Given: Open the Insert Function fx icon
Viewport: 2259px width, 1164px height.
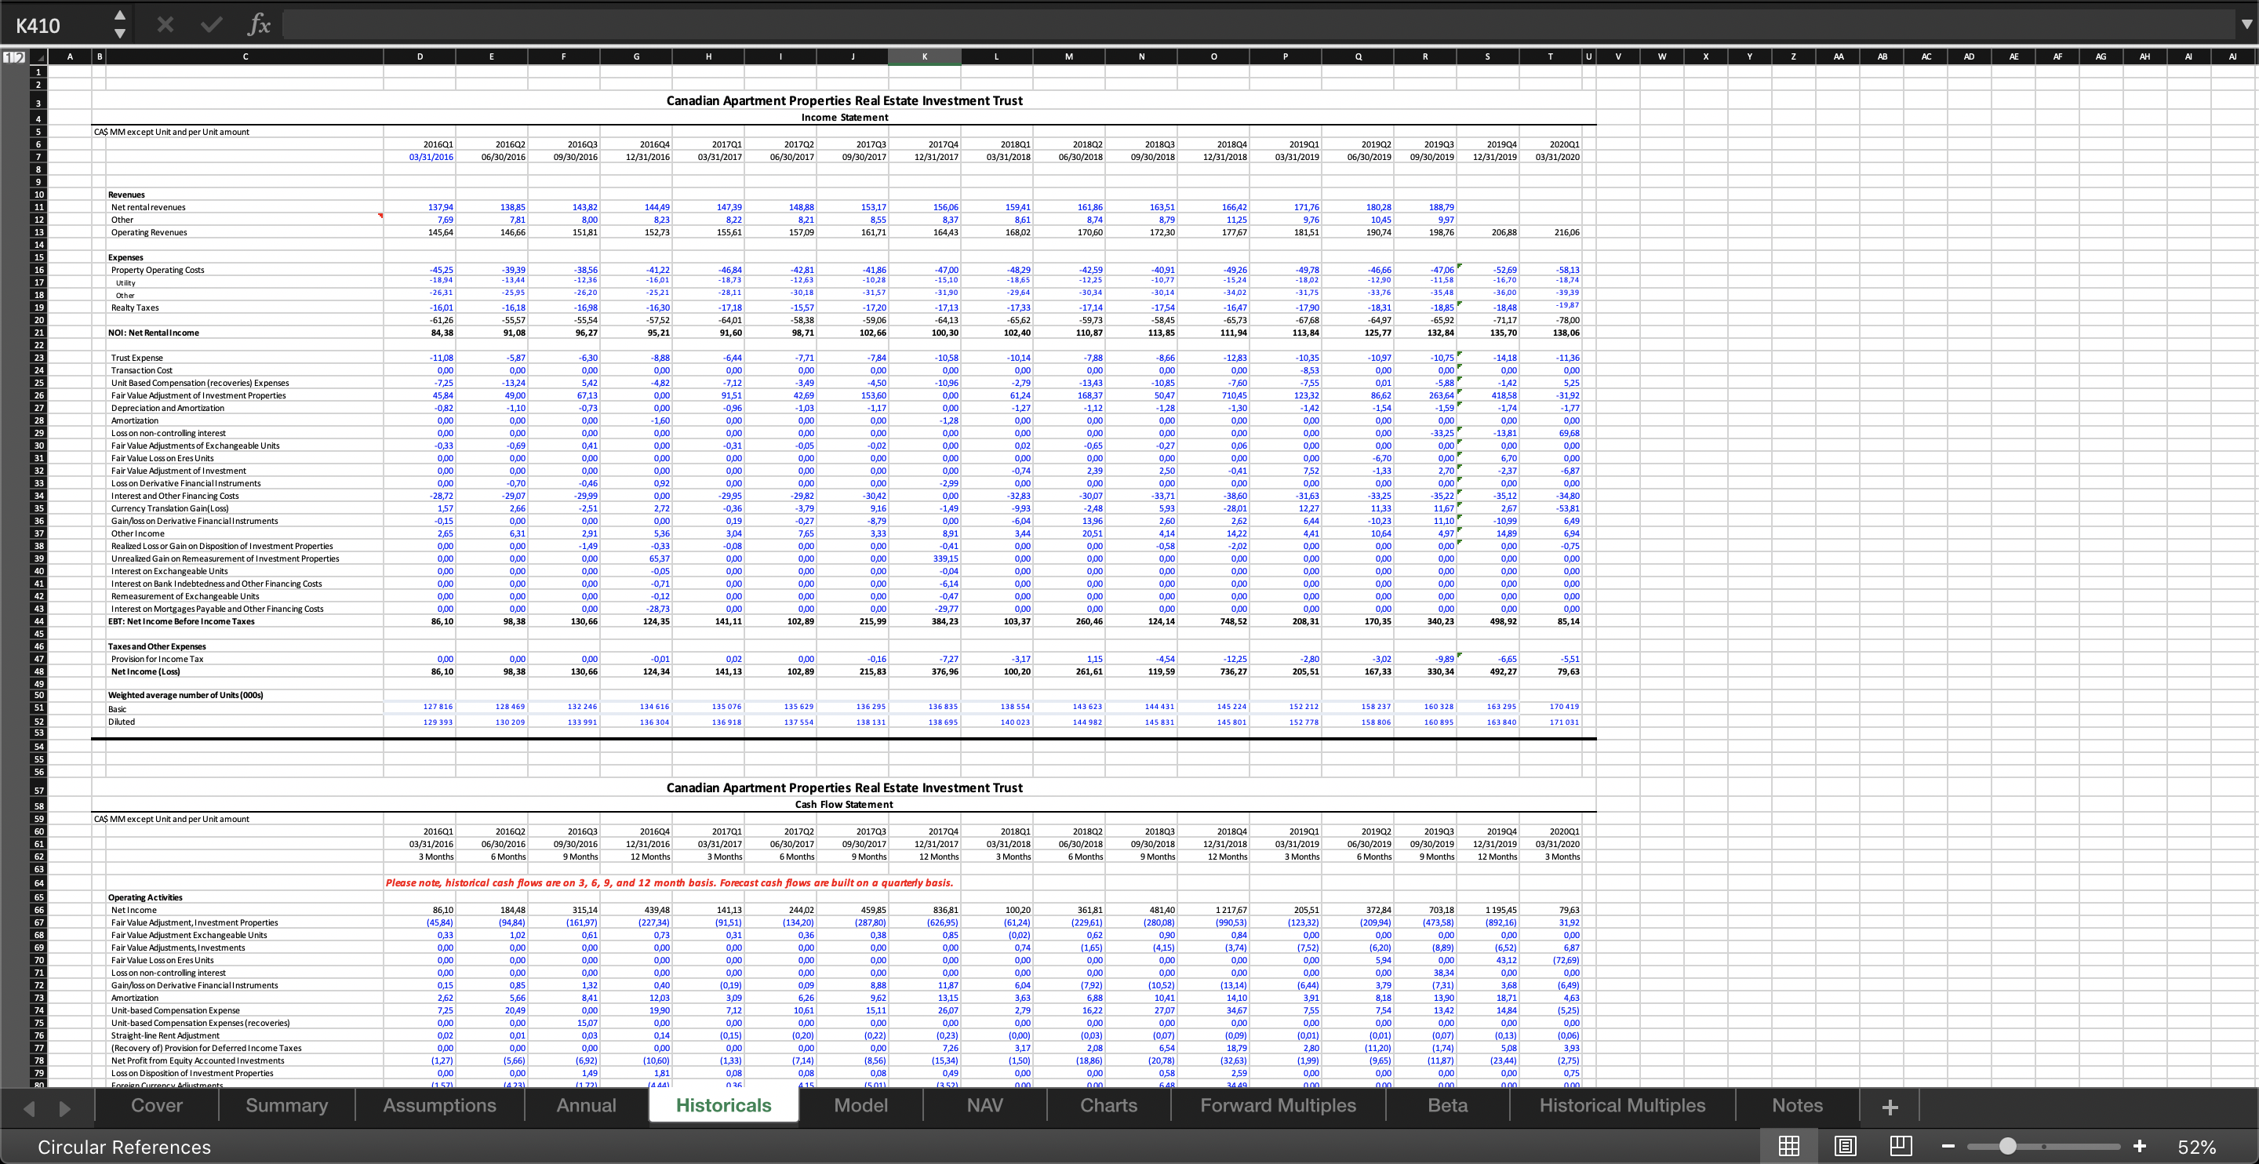Looking at the screenshot, I should click(x=259, y=24).
